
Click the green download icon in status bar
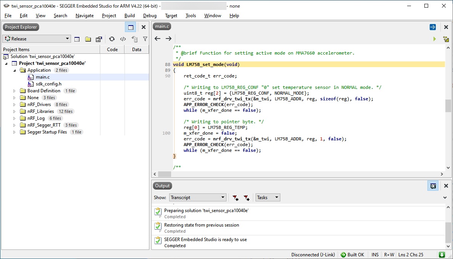pos(442,255)
